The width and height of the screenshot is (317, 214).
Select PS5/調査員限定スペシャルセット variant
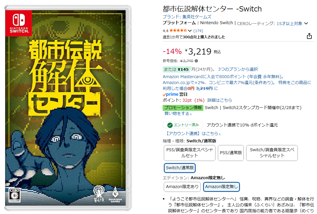coord(189,153)
